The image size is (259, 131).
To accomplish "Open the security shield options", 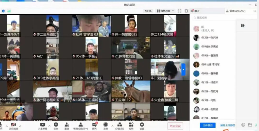I will click(56, 126).
